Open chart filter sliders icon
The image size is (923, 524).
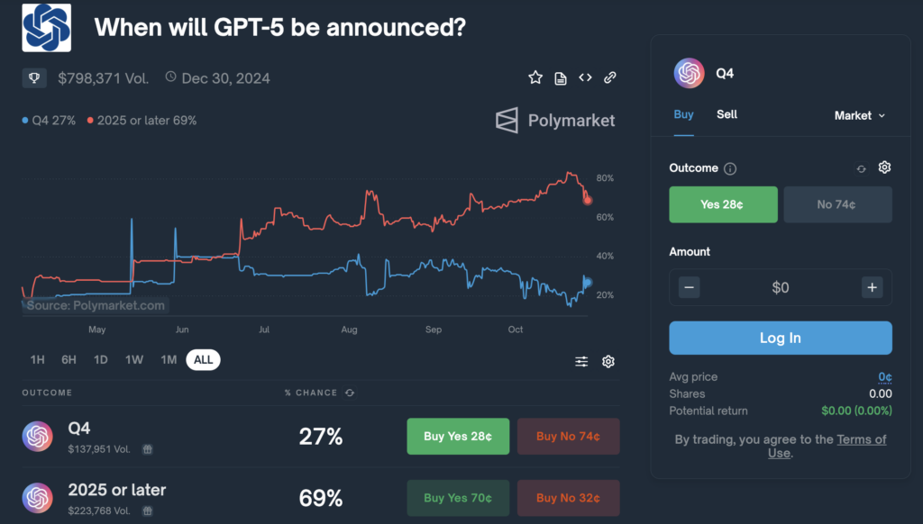point(582,361)
